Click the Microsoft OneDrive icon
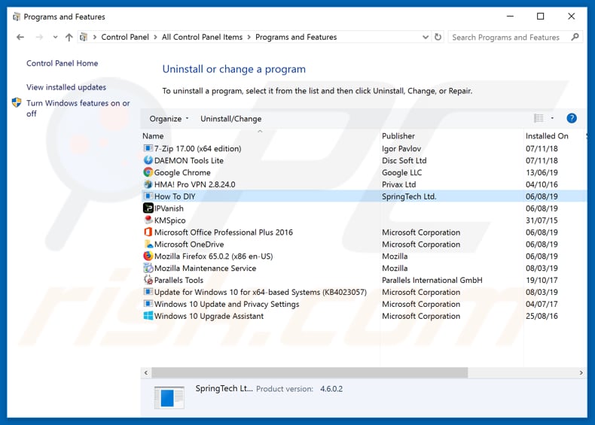This screenshot has height=425, width=595. (x=148, y=244)
